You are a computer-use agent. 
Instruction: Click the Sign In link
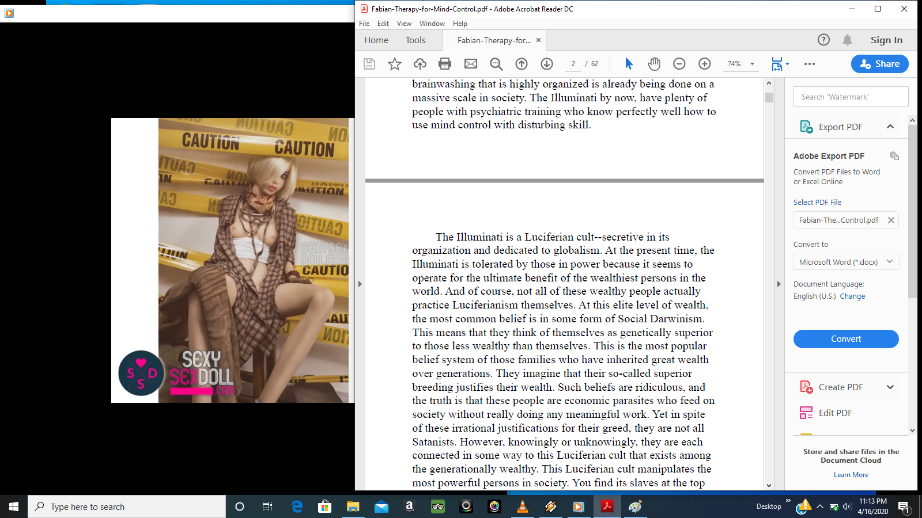[886, 40]
